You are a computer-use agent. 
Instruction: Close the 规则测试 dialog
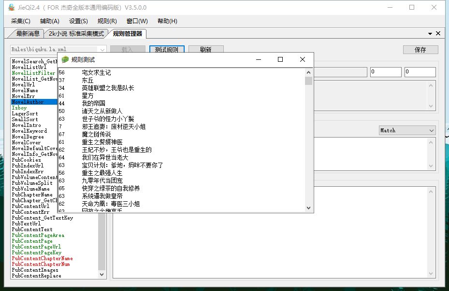[x=303, y=59]
